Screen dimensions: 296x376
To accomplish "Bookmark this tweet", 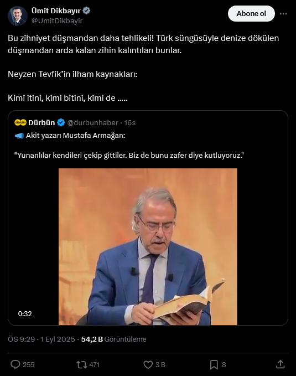I will tap(214, 365).
